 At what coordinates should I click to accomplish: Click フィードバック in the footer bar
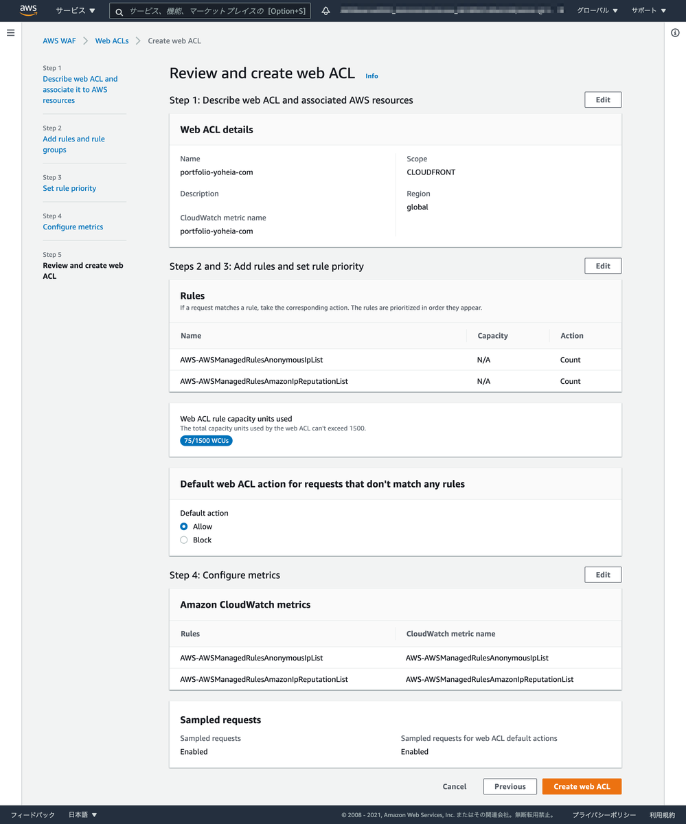[32, 814]
